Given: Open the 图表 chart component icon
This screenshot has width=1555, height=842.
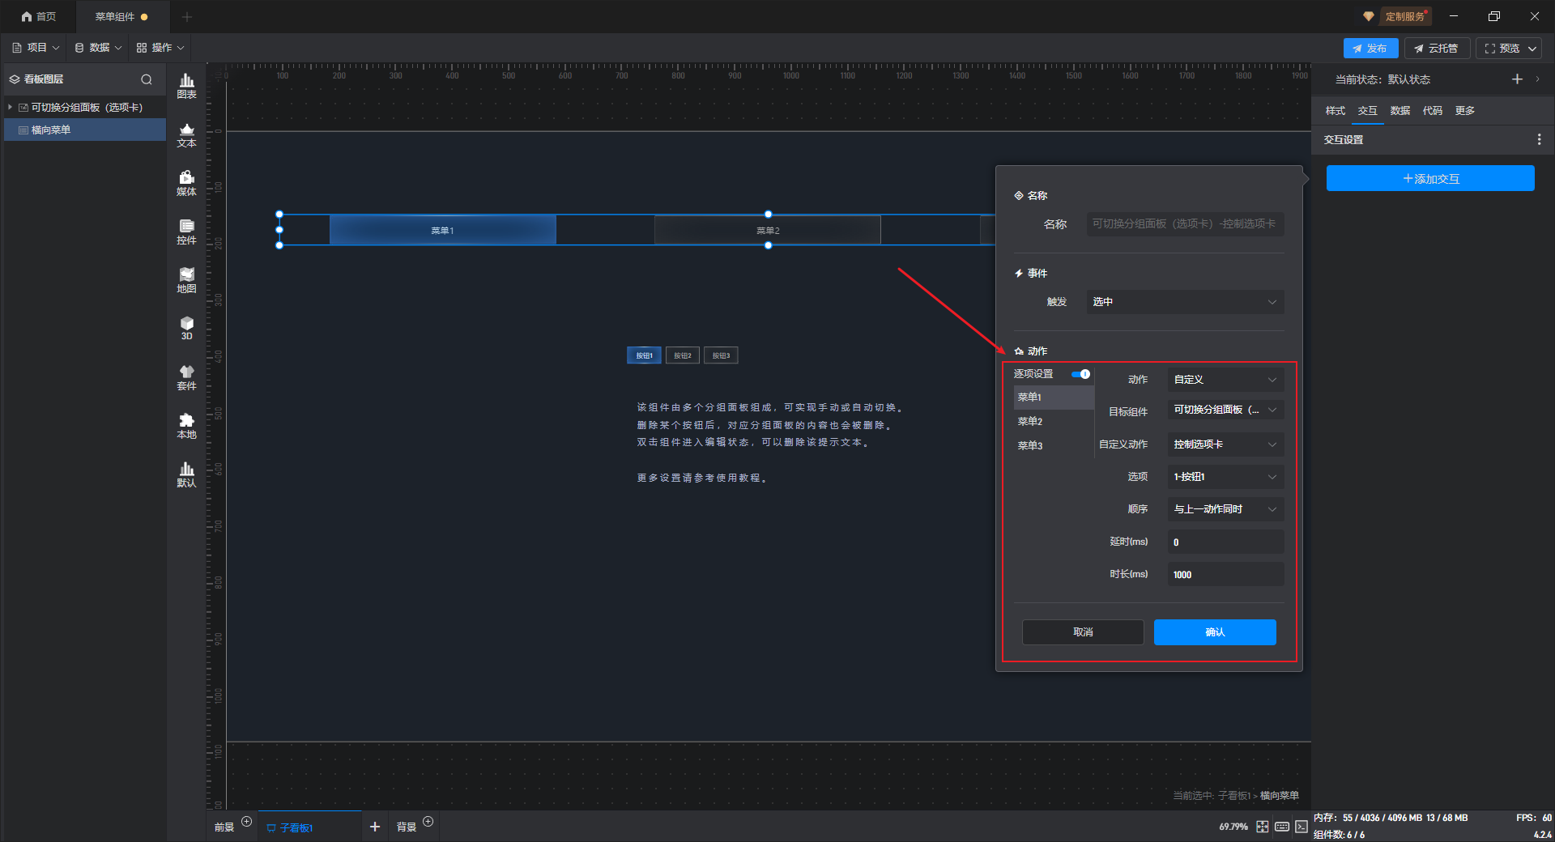Looking at the screenshot, I should coord(186,85).
